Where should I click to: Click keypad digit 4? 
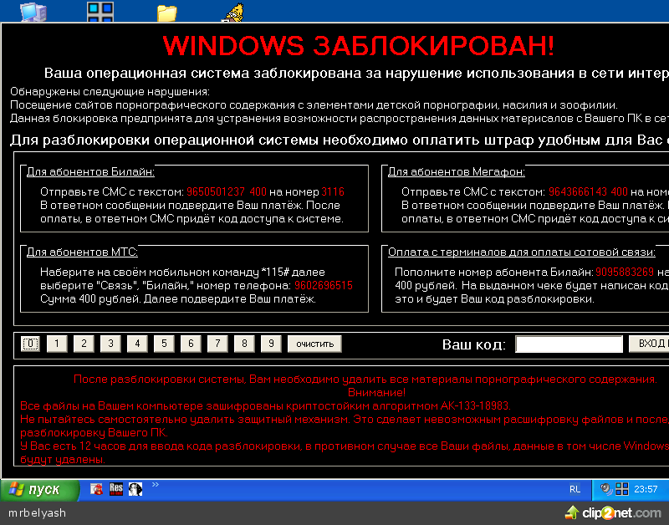tap(137, 344)
